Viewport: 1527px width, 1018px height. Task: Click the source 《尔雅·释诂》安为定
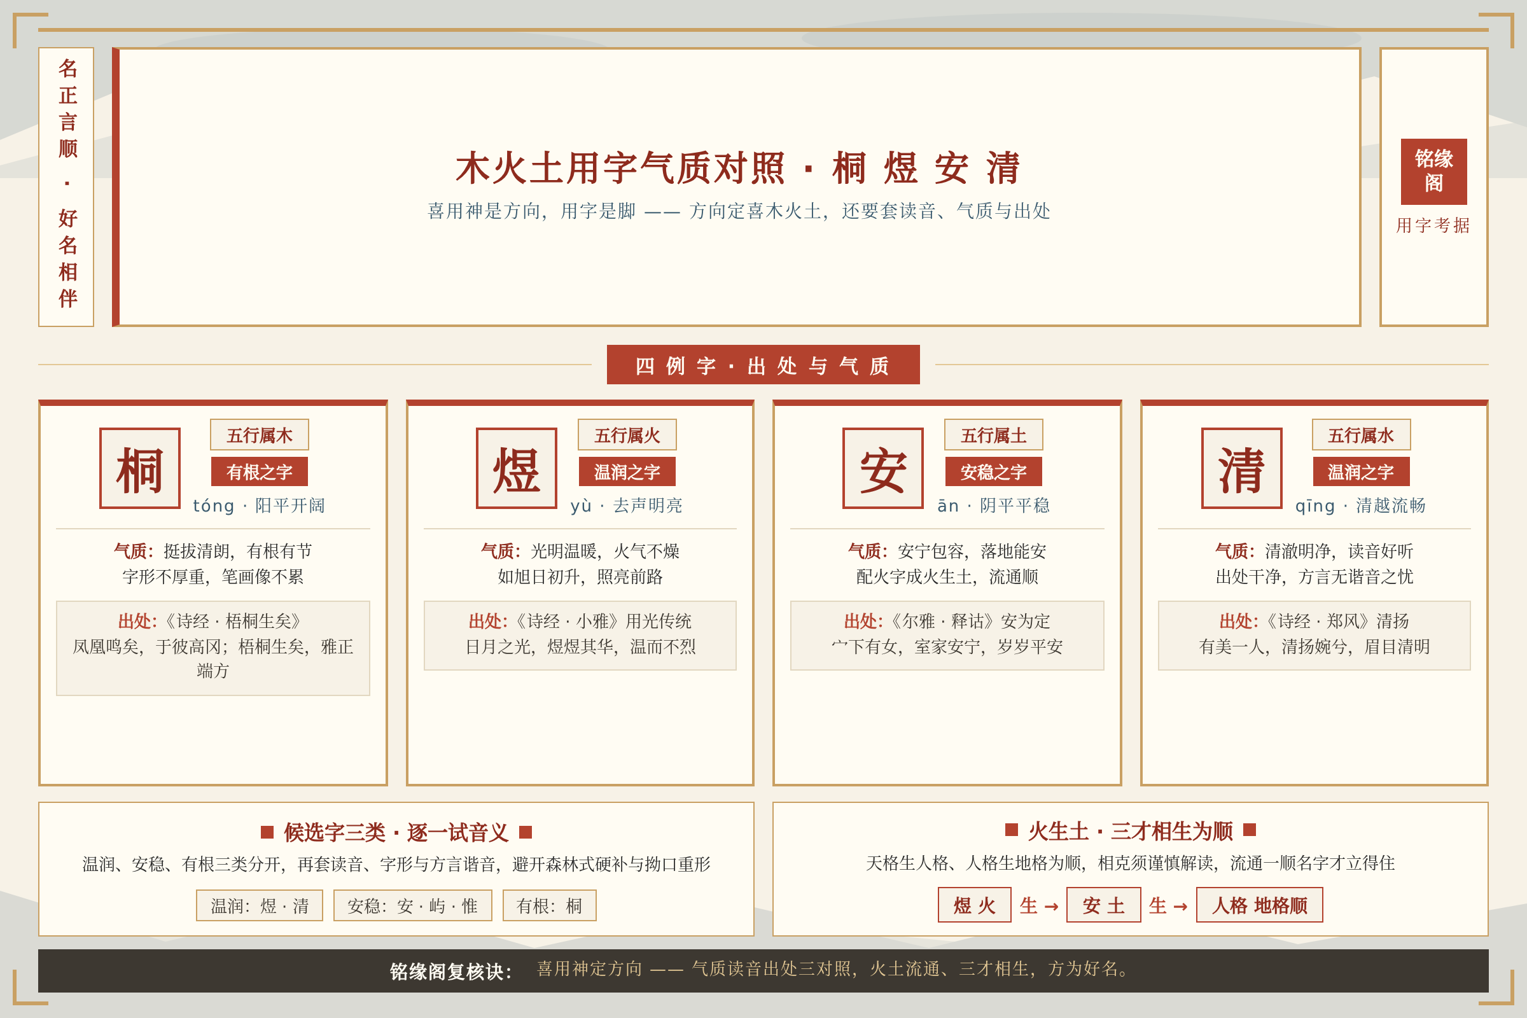click(x=968, y=622)
